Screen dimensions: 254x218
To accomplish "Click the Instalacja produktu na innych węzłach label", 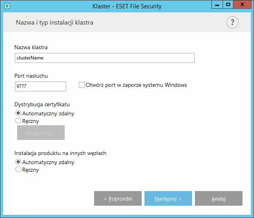I will [x=60, y=153].
